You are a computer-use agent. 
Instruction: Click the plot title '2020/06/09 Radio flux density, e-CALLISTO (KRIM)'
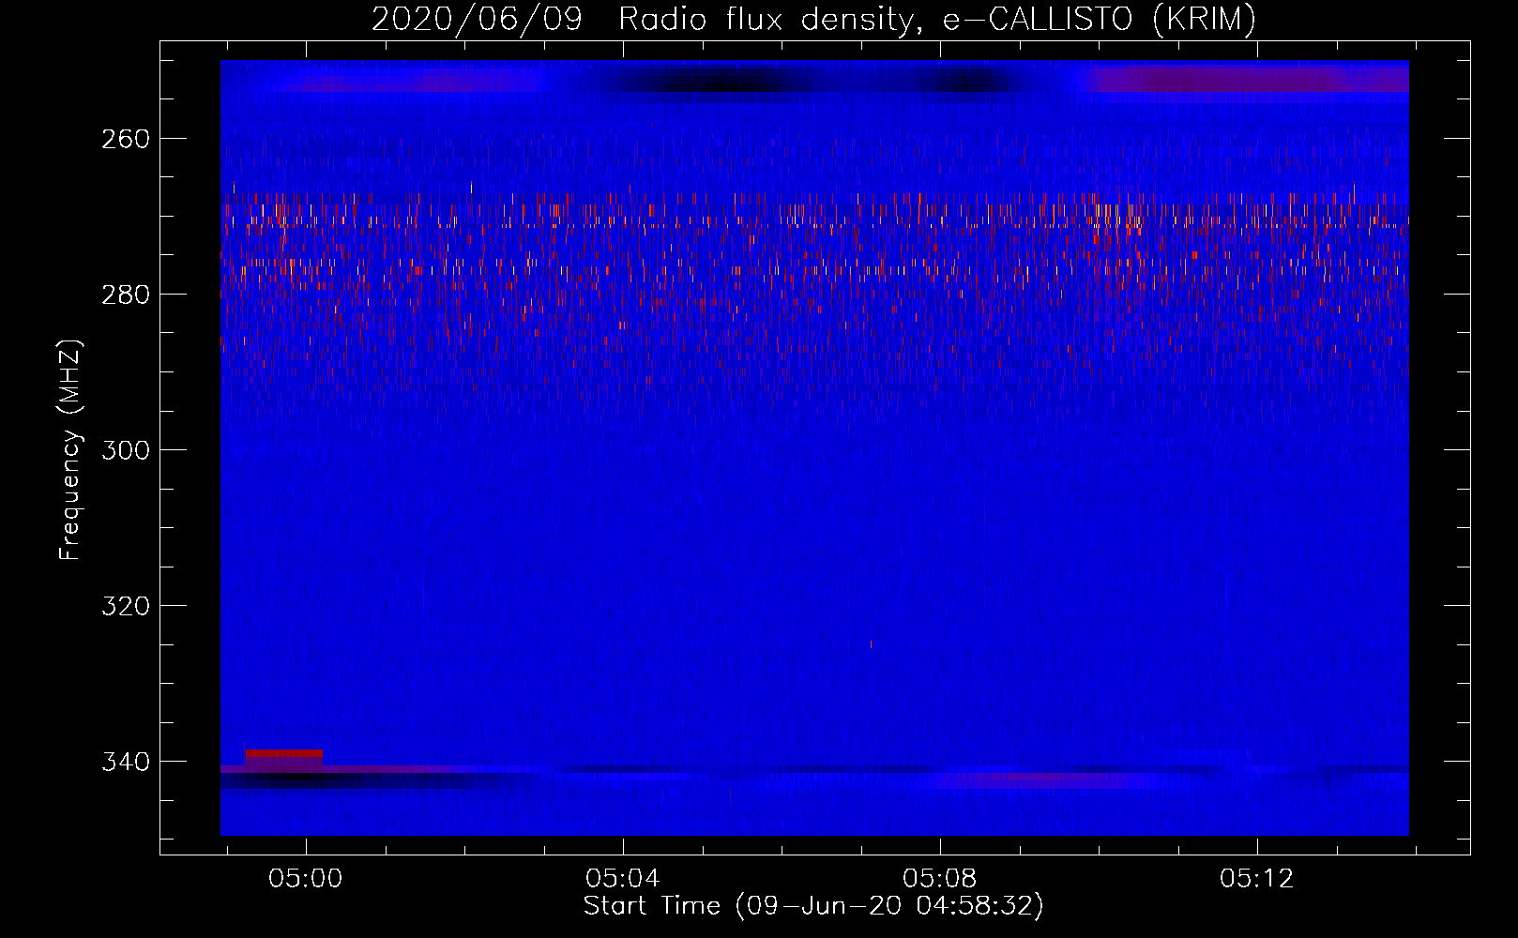(813, 19)
